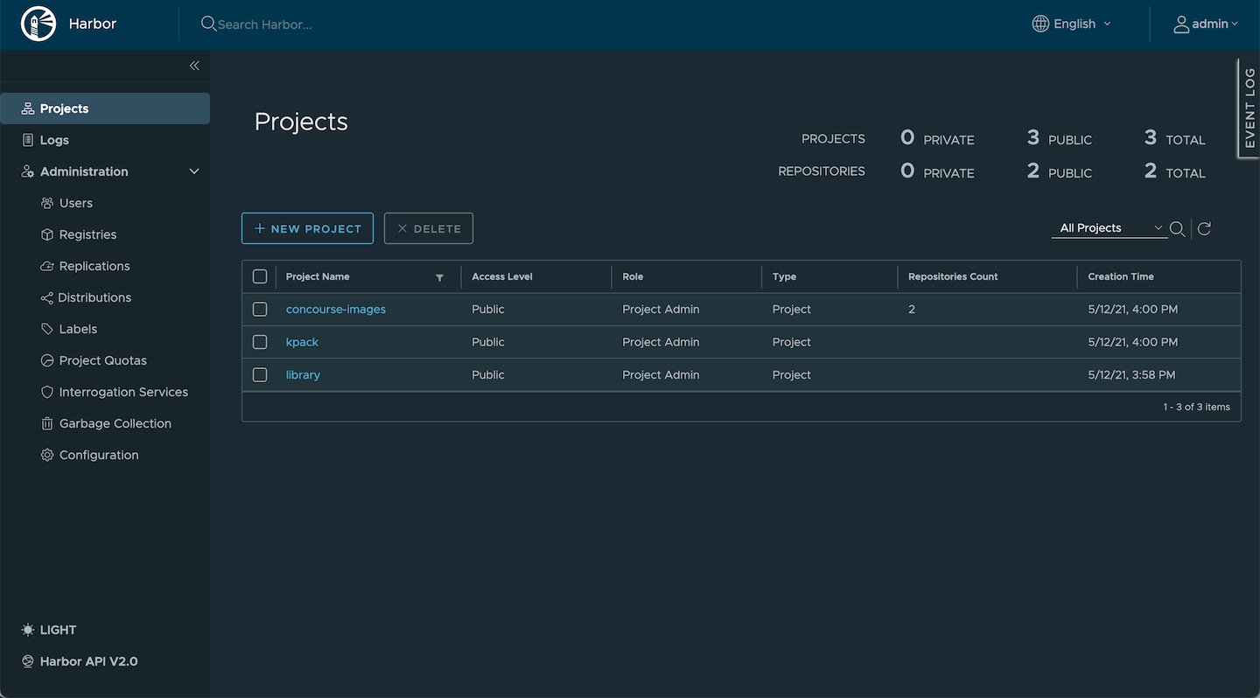
Task: Click the admin user avatar icon
Action: (x=1181, y=24)
